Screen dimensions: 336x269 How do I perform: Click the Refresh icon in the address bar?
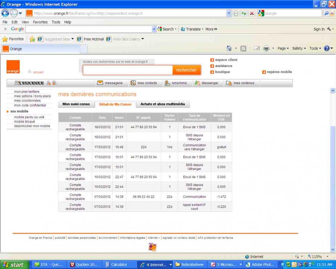click(x=244, y=13)
